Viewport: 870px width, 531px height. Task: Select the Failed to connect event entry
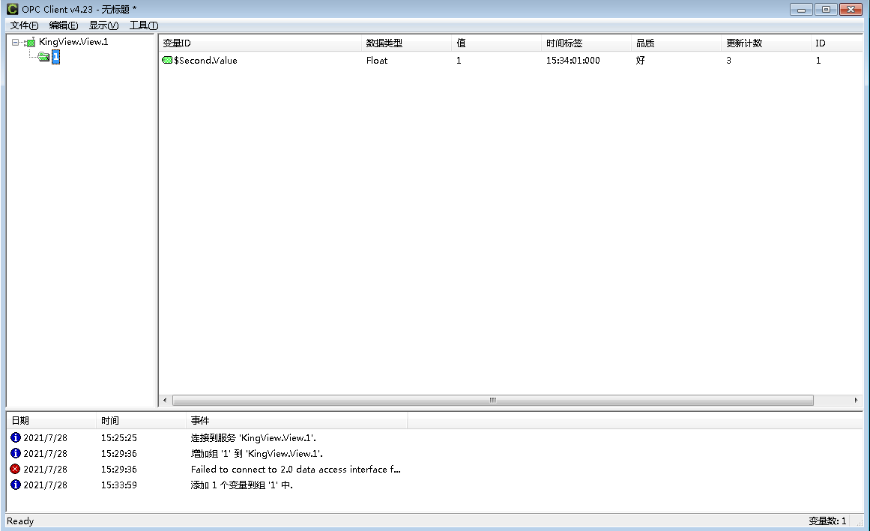(x=295, y=470)
